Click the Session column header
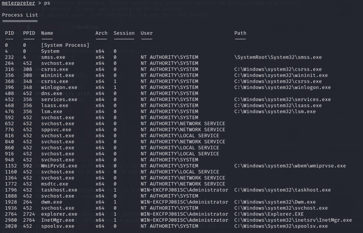This screenshot has width=363, height=233. pyautogui.click(x=124, y=33)
